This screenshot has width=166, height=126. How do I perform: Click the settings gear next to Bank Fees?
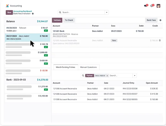160,20
